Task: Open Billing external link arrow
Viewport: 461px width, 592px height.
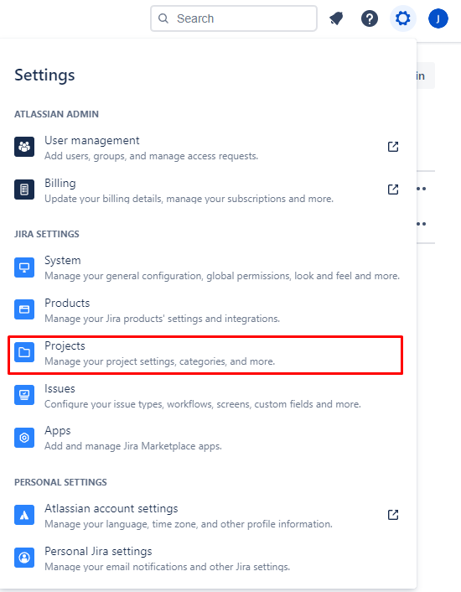Action: pyautogui.click(x=393, y=190)
